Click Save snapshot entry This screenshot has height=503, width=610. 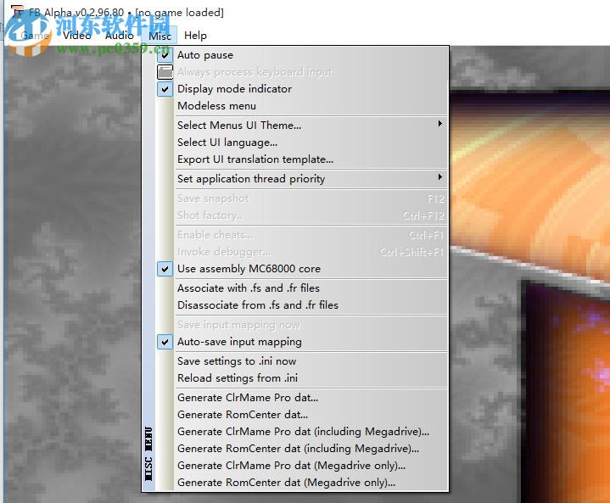coord(301,198)
